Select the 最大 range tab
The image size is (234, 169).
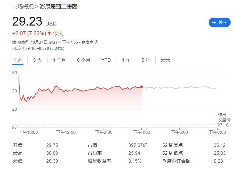tap(166, 60)
